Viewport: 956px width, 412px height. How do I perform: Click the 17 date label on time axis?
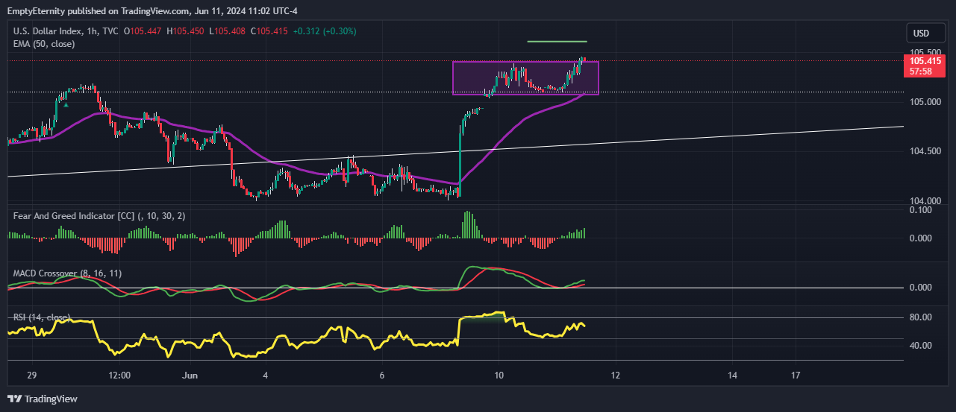[796, 375]
